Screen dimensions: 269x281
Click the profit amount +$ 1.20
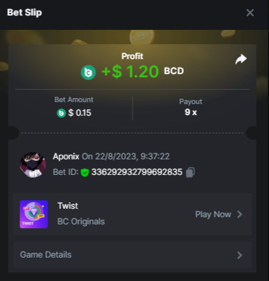130,72
